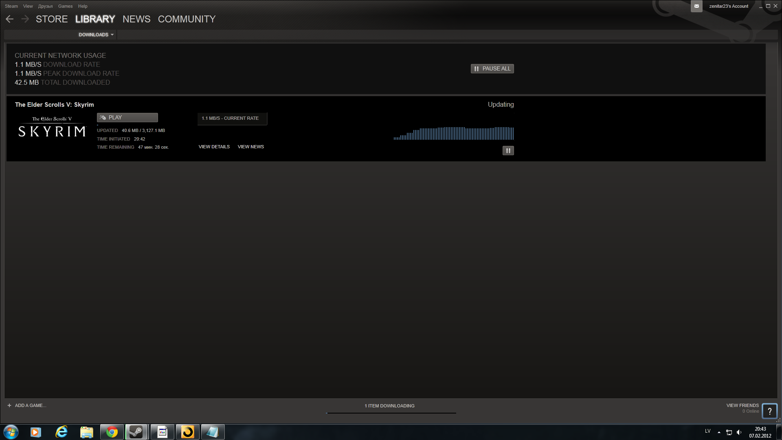The width and height of the screenshot is (782, 440).
Task: Click 42.5 MB TOTAL DOWNLOADED text
Action: pos(62,83)
